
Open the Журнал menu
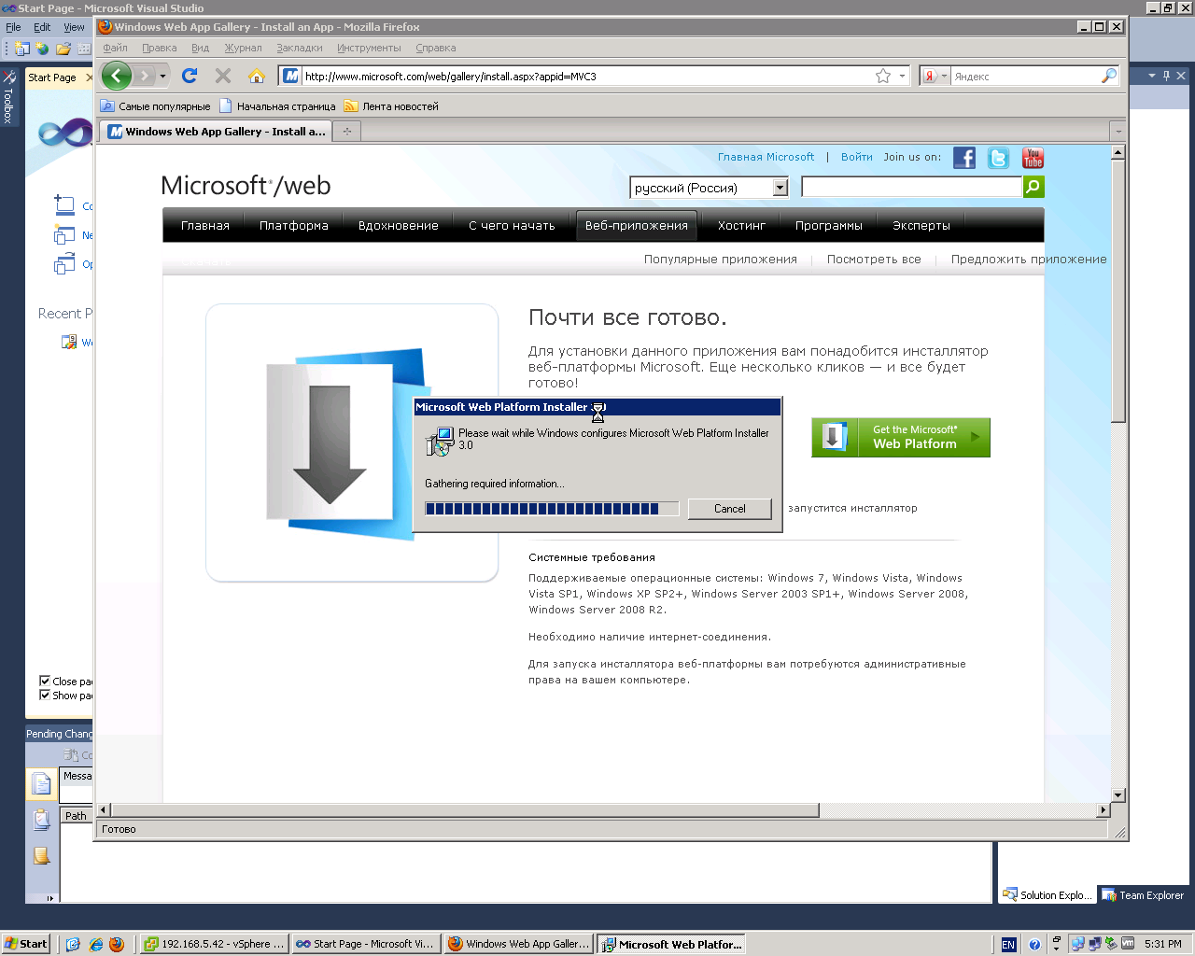pos(243,48)
